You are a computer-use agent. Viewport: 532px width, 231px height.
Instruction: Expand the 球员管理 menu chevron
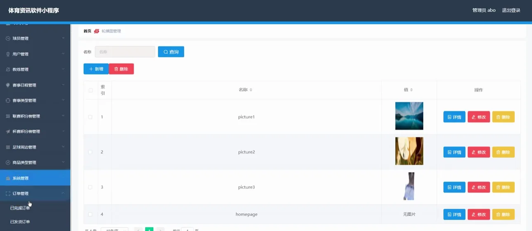(x=63, y=38)
